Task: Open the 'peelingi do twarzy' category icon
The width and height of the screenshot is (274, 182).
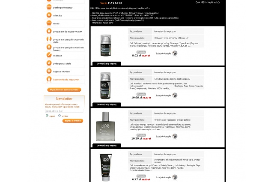Action: (x=49, y=7)
